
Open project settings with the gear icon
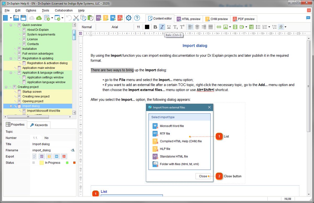tap(128, 18)
